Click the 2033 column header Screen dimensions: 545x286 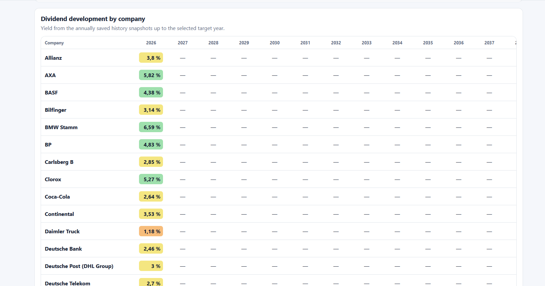coord(367,43)
